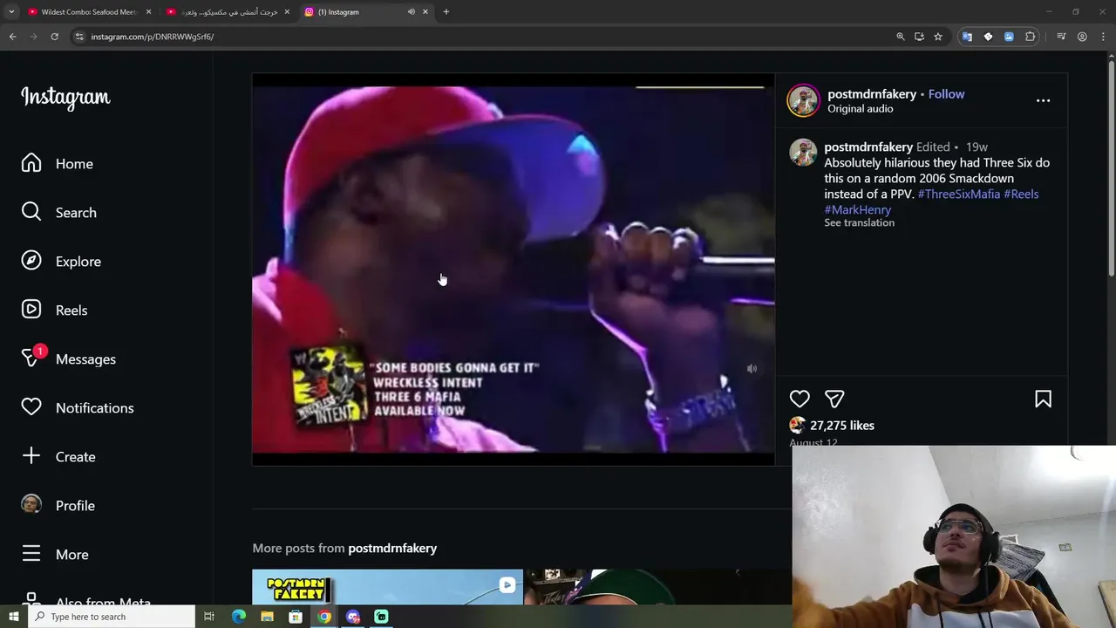Open Messages with one unread badge
The image size is (1116, 628).
[68, 358]
